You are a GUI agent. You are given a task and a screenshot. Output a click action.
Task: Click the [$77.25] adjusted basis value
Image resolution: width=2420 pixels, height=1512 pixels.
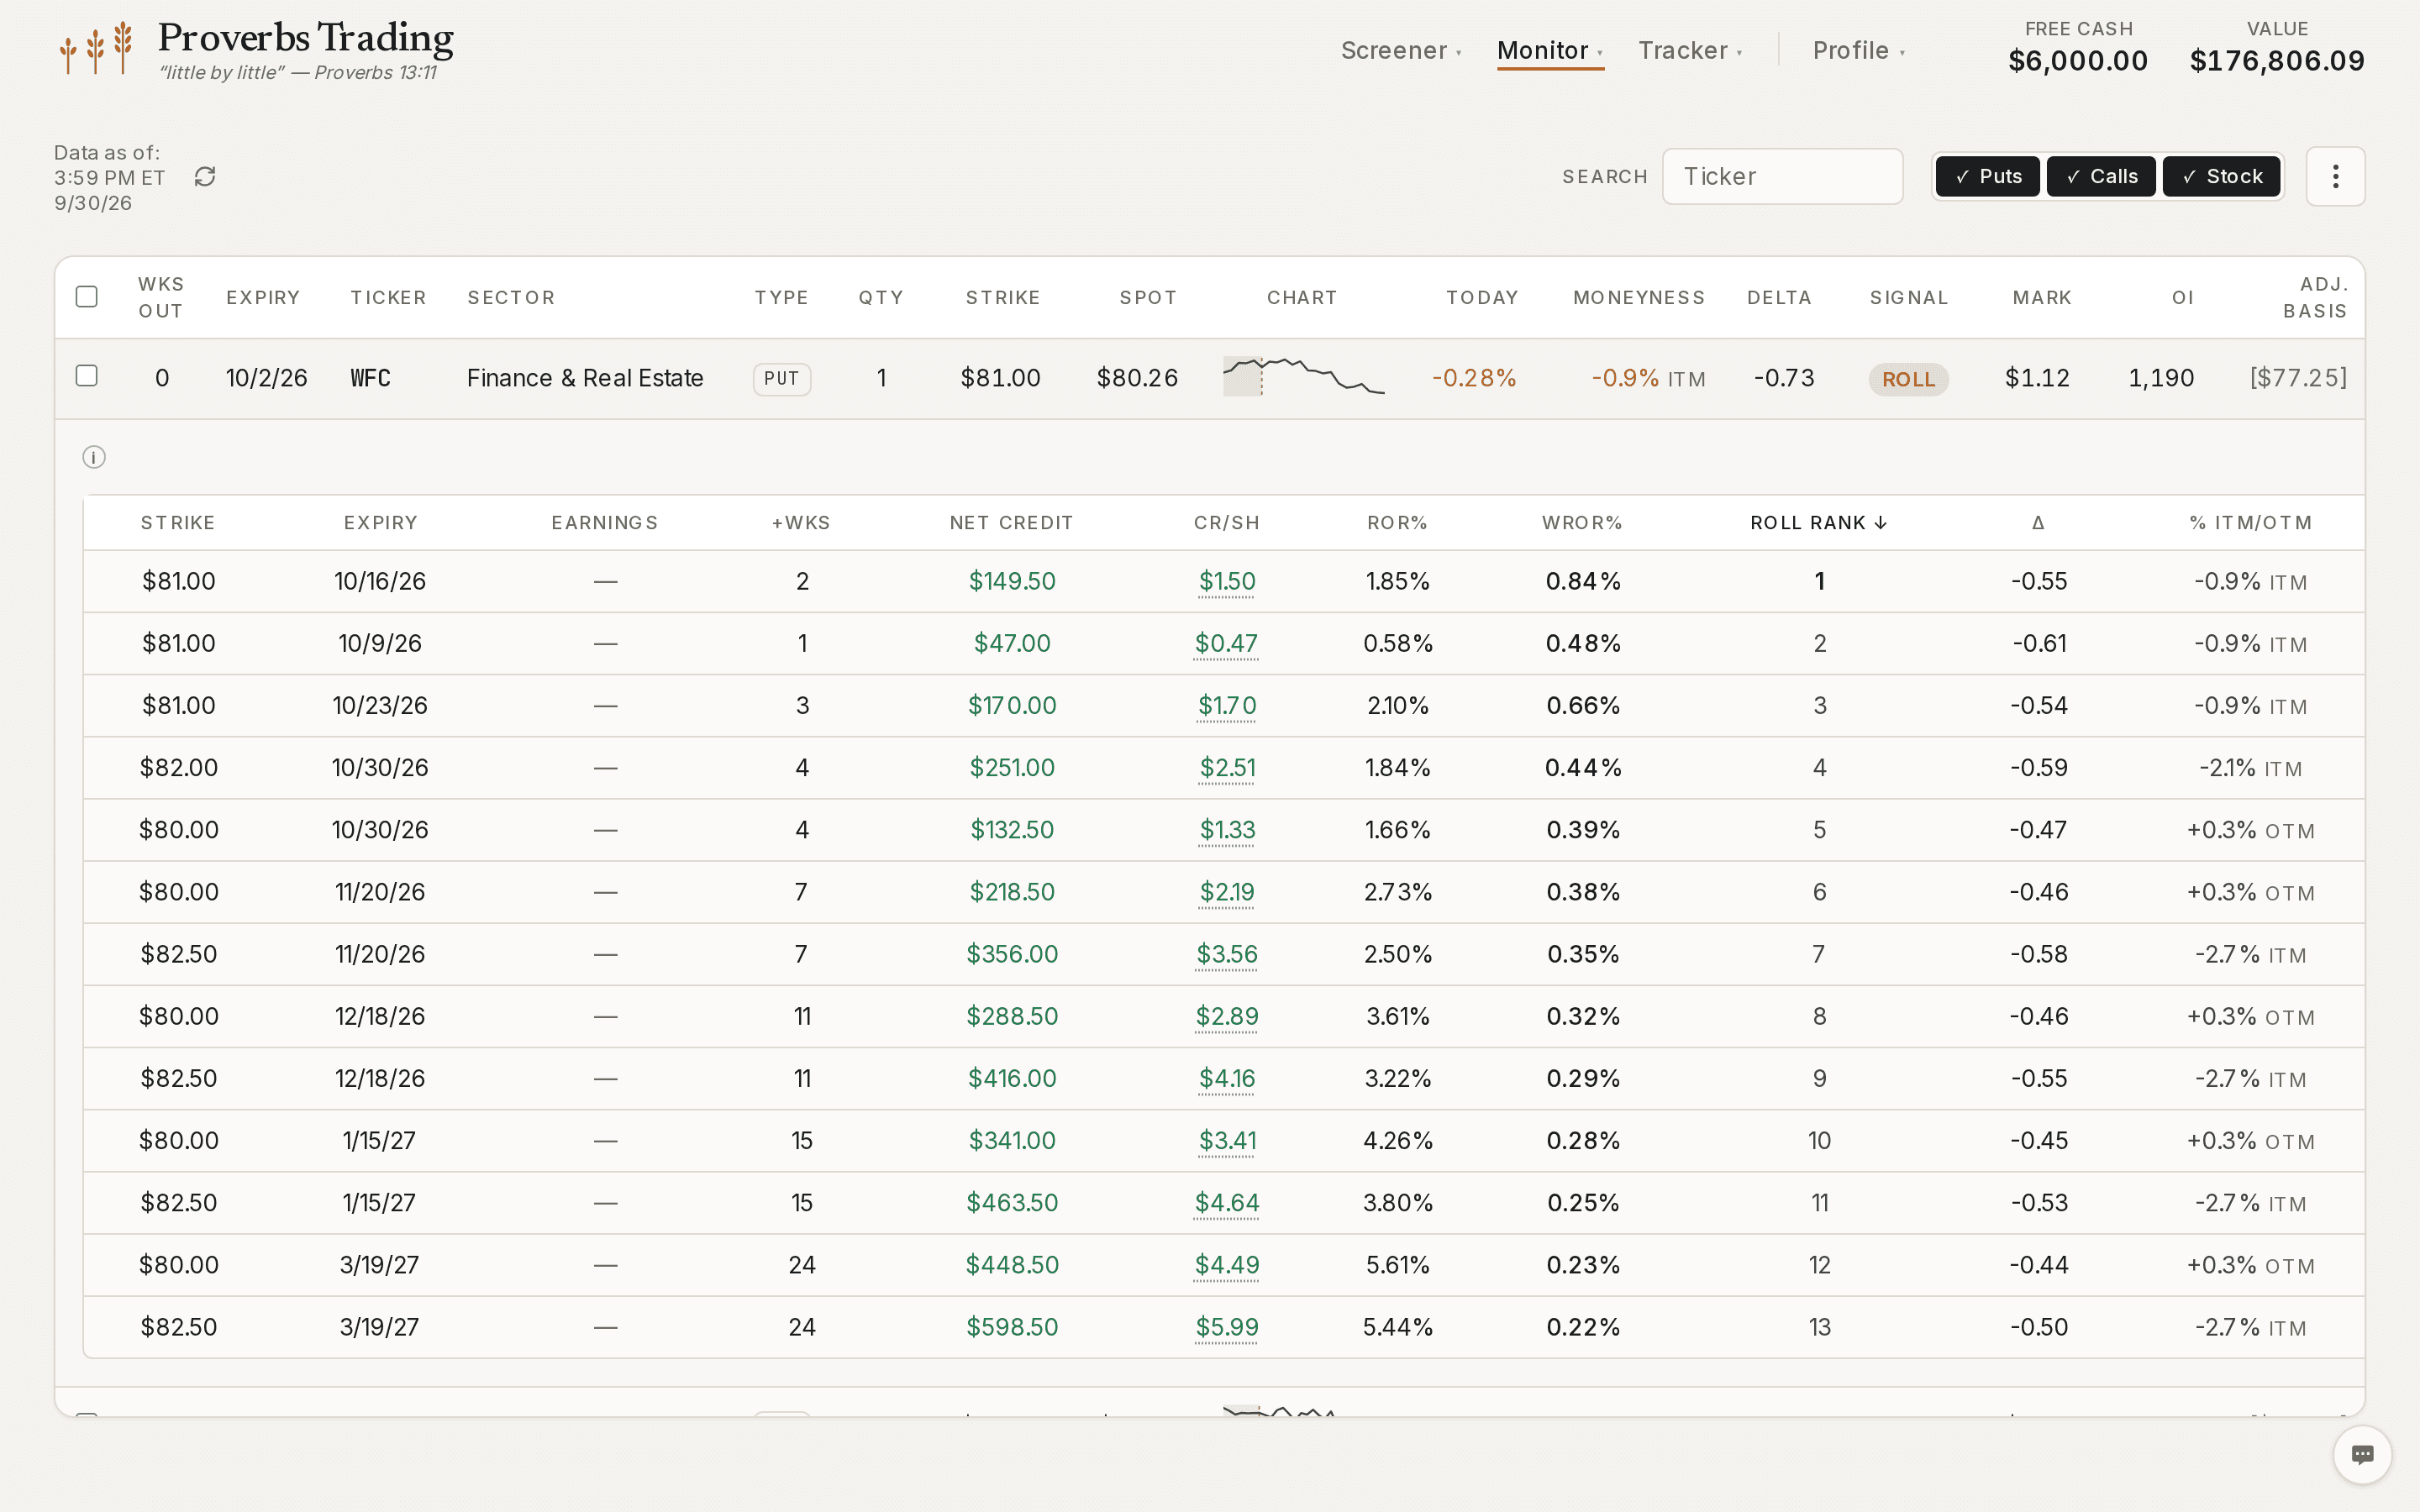tap(2298, 378)
